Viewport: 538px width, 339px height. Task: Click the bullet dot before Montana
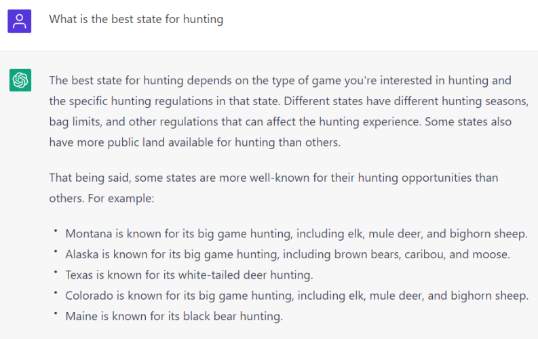point(55,231)
